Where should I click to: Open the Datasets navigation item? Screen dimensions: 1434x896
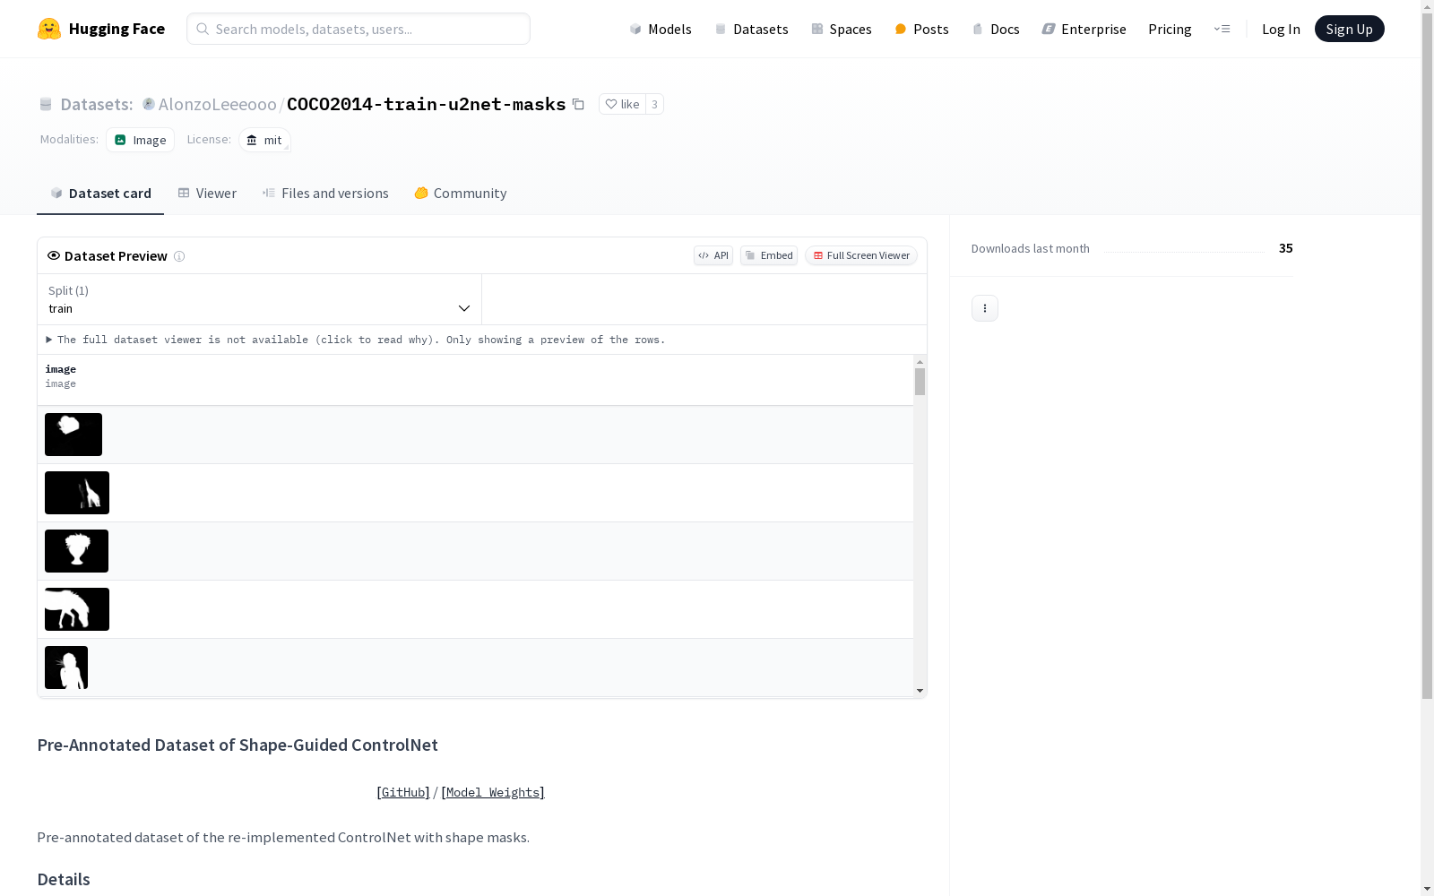751,29
